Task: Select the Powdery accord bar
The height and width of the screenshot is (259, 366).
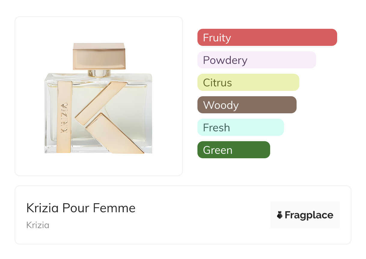Action: coord(256,60)
